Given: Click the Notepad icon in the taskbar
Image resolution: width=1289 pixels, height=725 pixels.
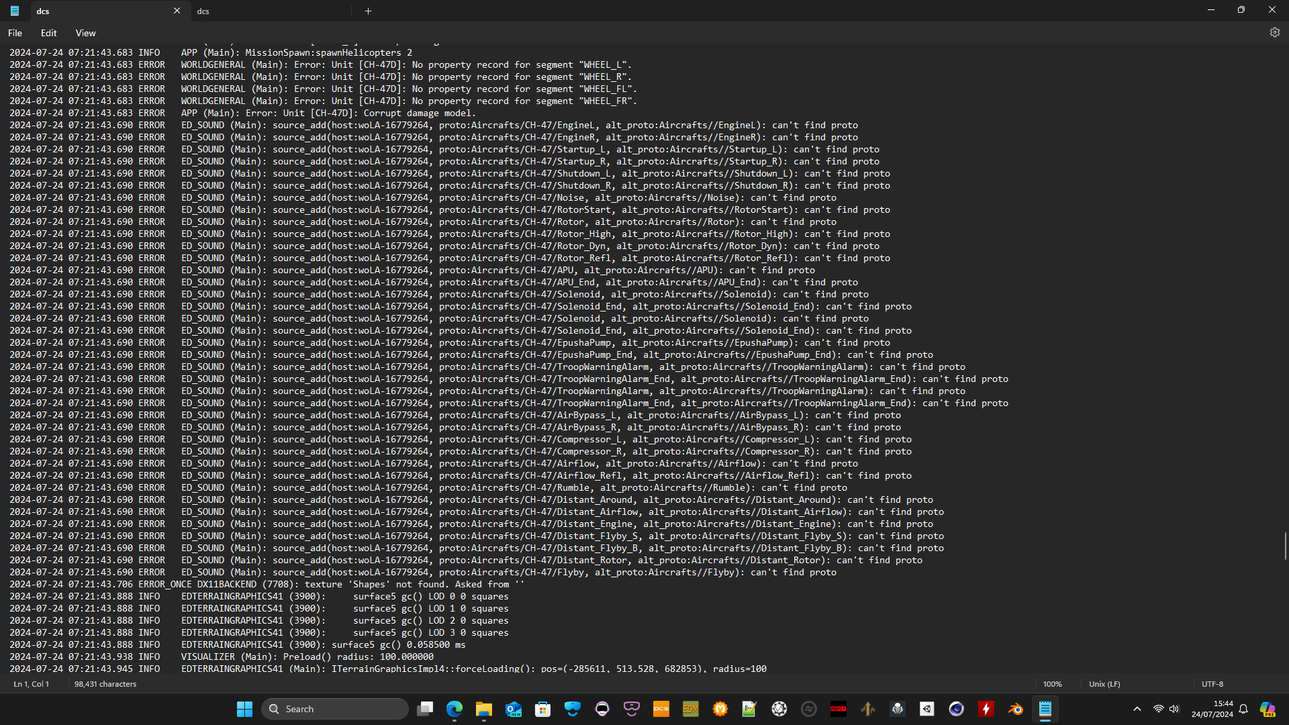Looking at the screenshot, I should click(1045, 709).
